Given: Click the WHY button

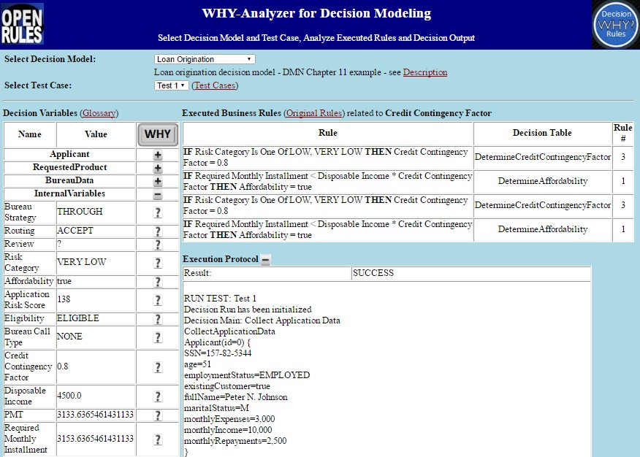Looking at the screenshot, I should coord(158,134).
